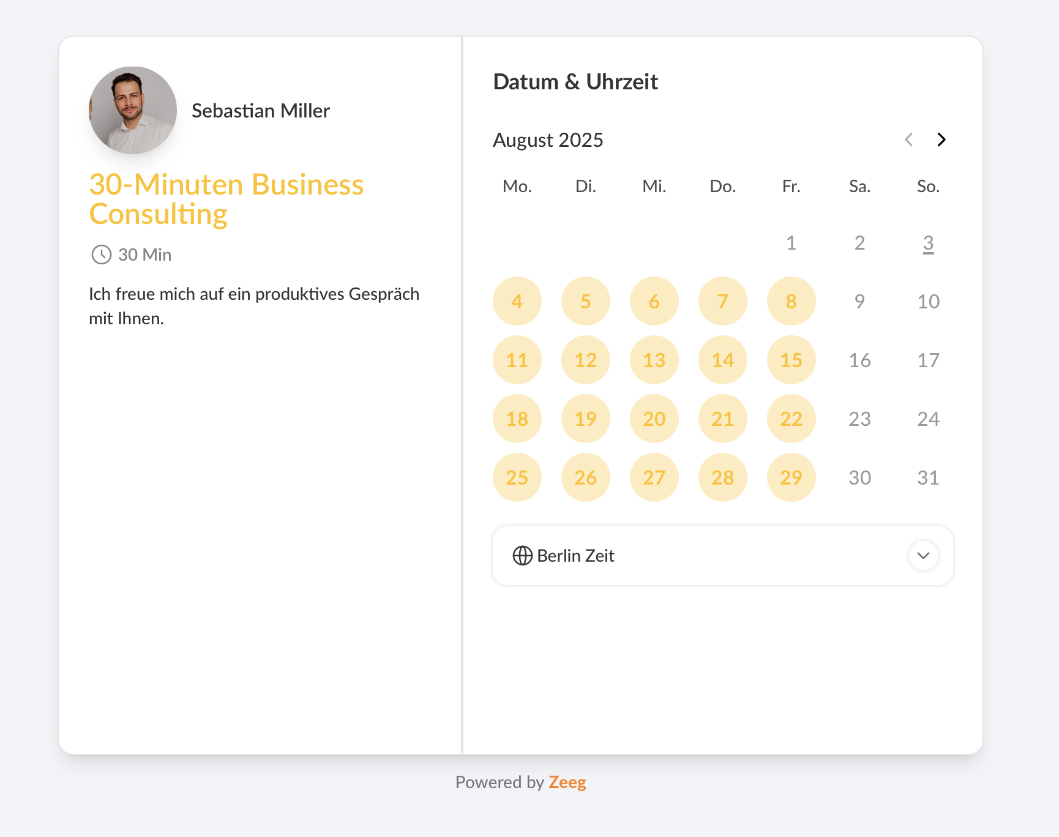
Task: Click the underlined date 3
Action: pyautogui.click(x=928, y=243)
